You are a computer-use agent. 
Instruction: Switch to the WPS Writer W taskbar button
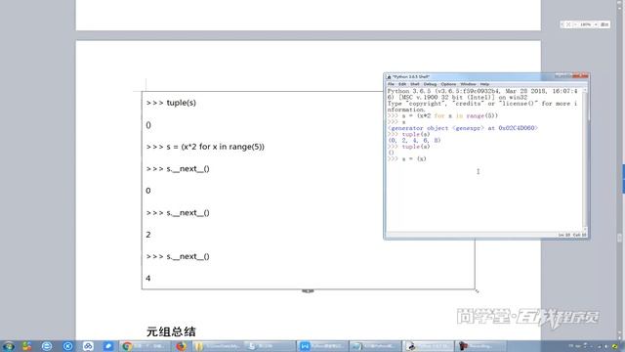pos(322,346)
